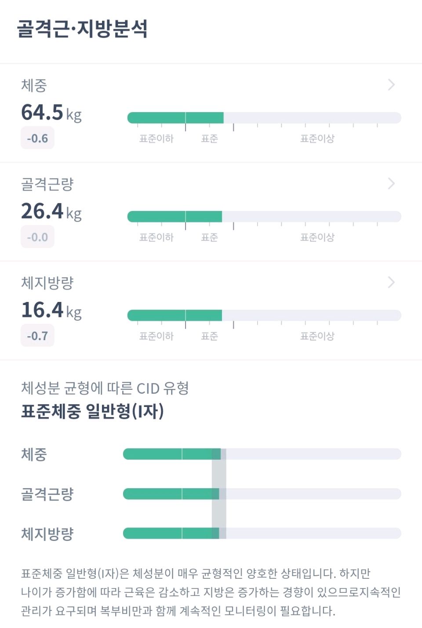Viewport: 422px width, 628px height.
Task: Click the 체성분 균형에 따른 CID 유형 label
Action: (x=105, y=388)
